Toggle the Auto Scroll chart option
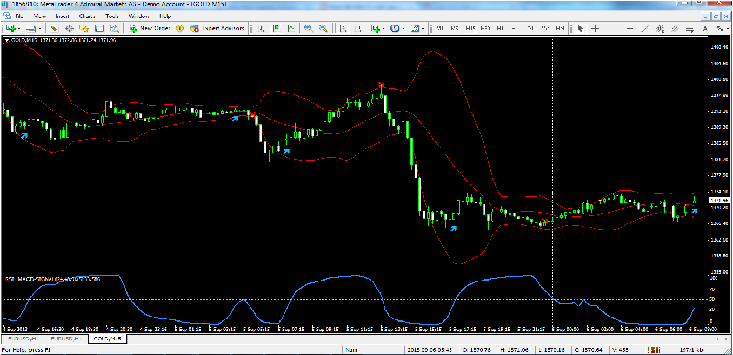 tap(342, 28)
